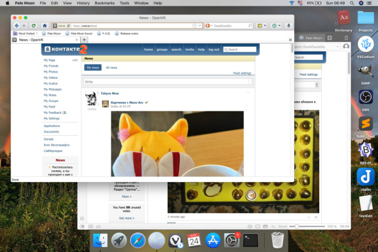
Task: Open Safari in the Dock
Action: click(138, 239)
